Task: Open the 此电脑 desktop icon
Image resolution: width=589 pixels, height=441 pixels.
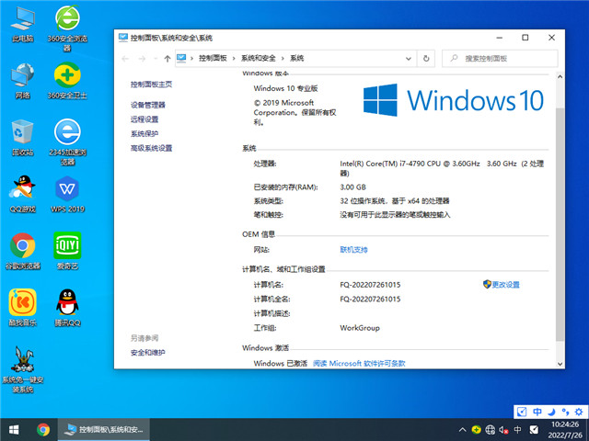Action: point(22,25)
